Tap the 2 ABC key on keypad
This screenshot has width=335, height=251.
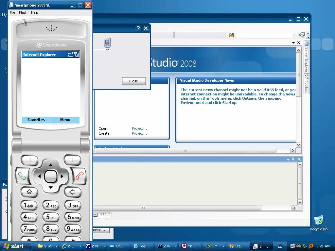(51, 205)
